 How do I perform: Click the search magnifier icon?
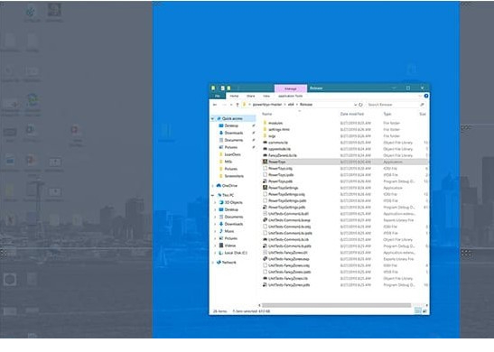click(422, 105)
